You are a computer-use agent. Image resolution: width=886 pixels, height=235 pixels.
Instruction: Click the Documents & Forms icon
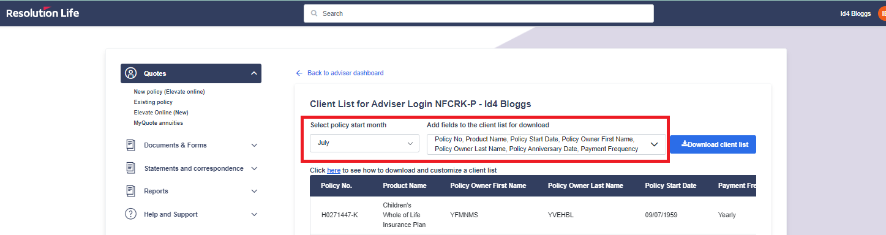[x=130, y=145]
